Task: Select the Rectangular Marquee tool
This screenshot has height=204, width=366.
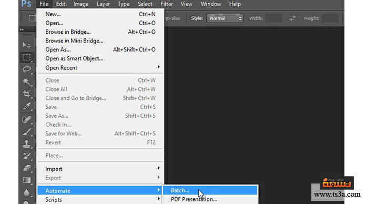Action: coord(27,57)
